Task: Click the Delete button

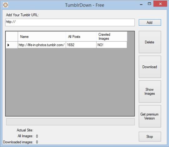Action: [x=150, y=42]
